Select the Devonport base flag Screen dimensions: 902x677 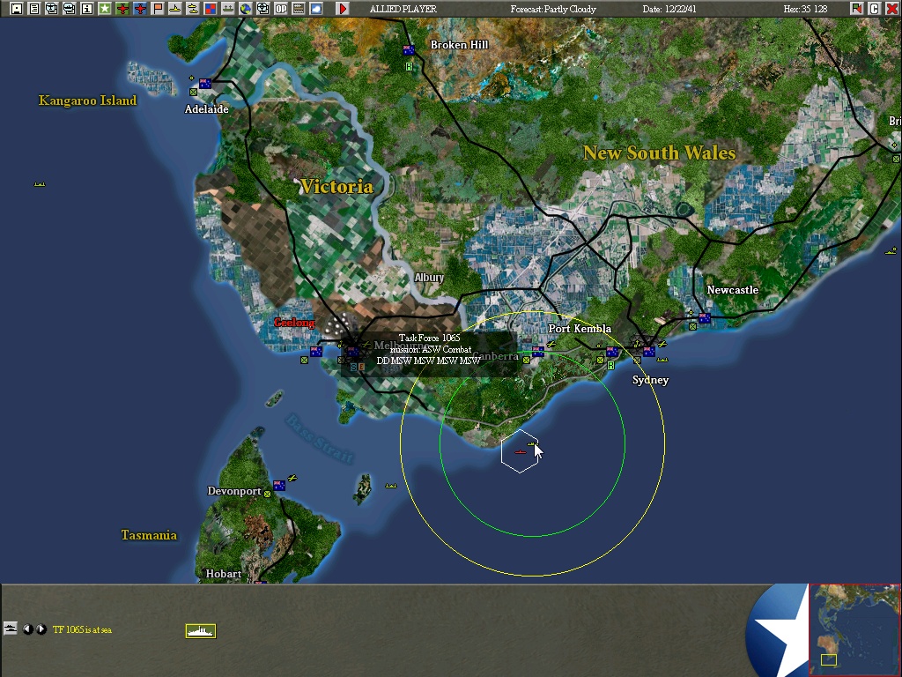(x=279, y=486)
